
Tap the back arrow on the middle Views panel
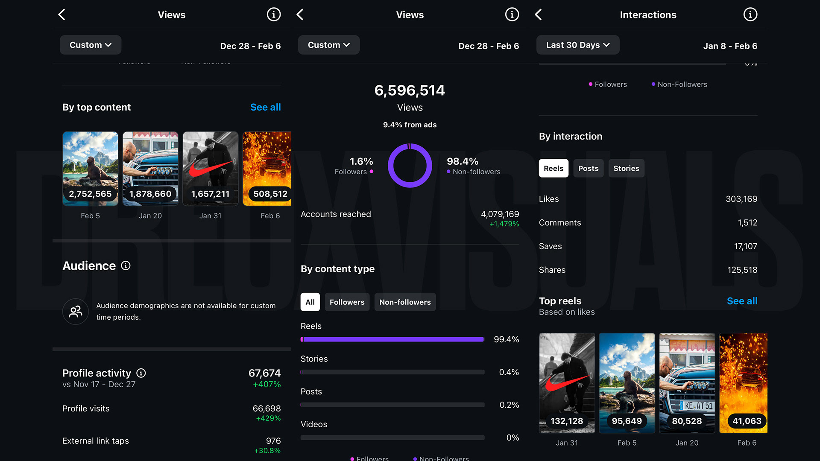(x=300, y=15)
